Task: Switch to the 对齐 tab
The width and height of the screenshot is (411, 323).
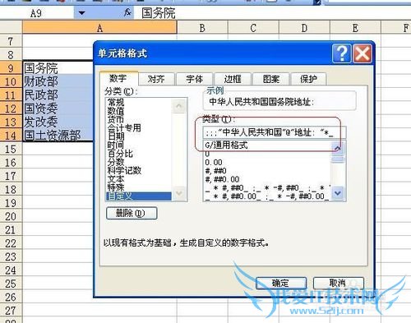Action: click(156, 79)
